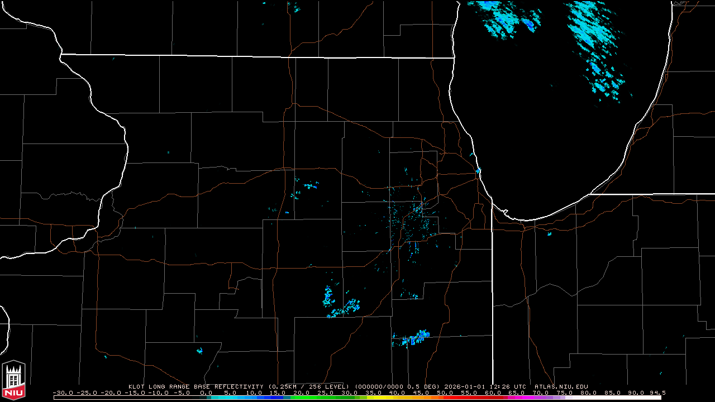Click the small echo east of the vertical state line

pos(549,234)
